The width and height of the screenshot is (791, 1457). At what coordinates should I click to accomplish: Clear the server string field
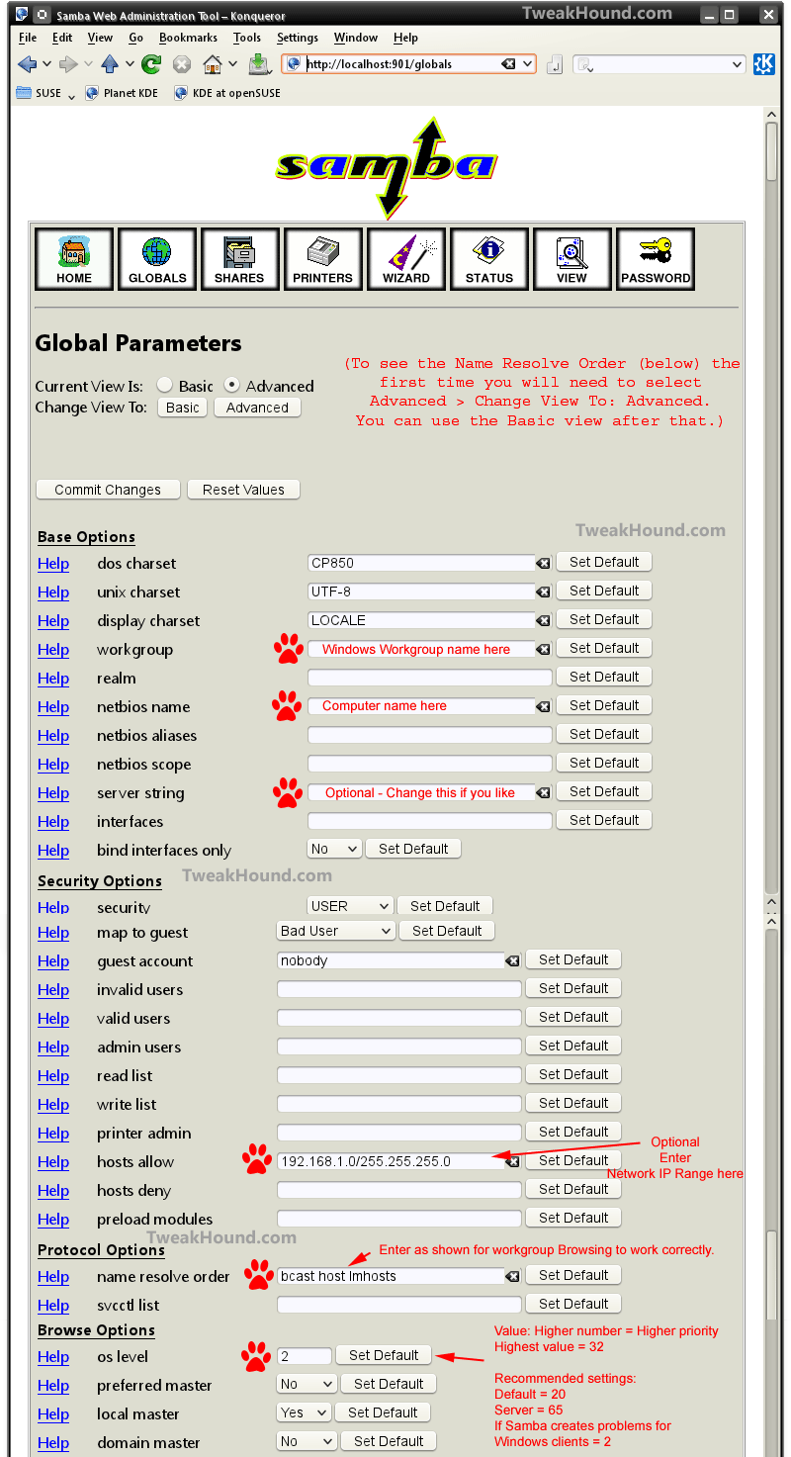coord(543,793)
